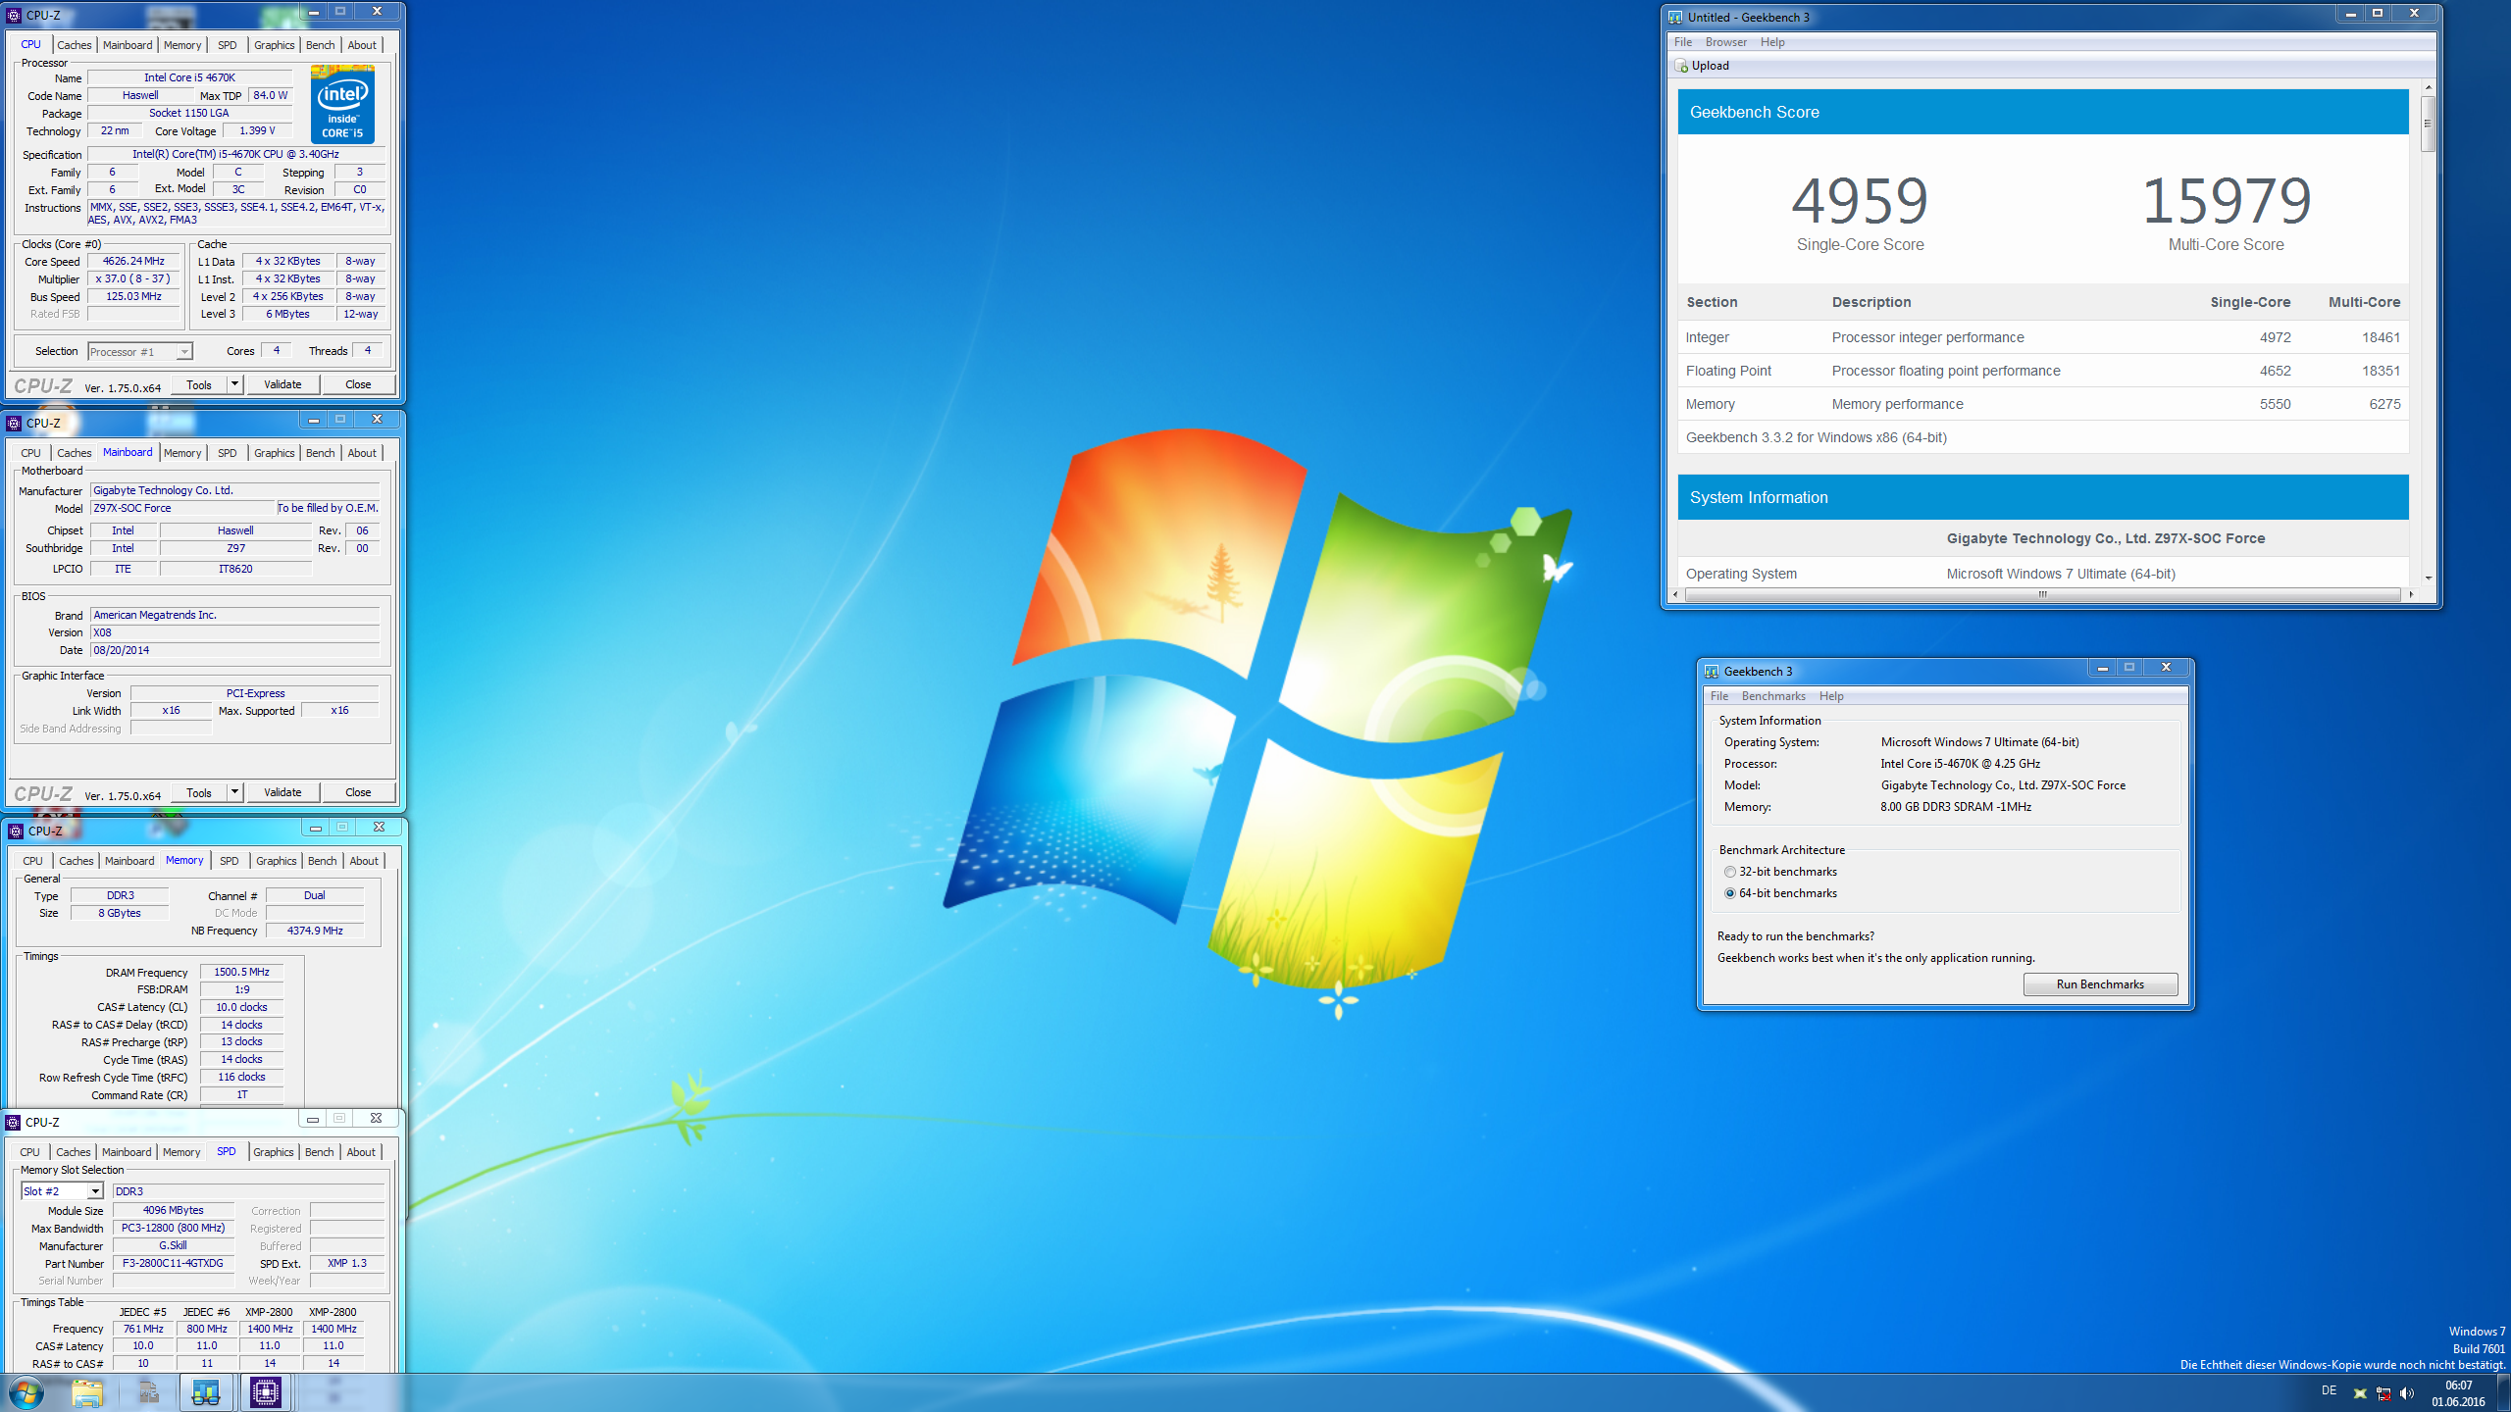The height and width of the screenshot is (1412, 2511).
Task: Open SPD tab in CPU-Z Memory window
Action: coord(229,861)
